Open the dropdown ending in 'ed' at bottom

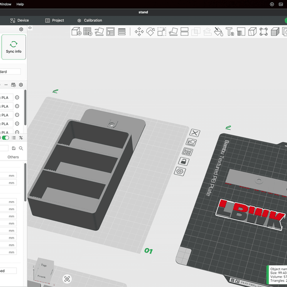[8, 271]
